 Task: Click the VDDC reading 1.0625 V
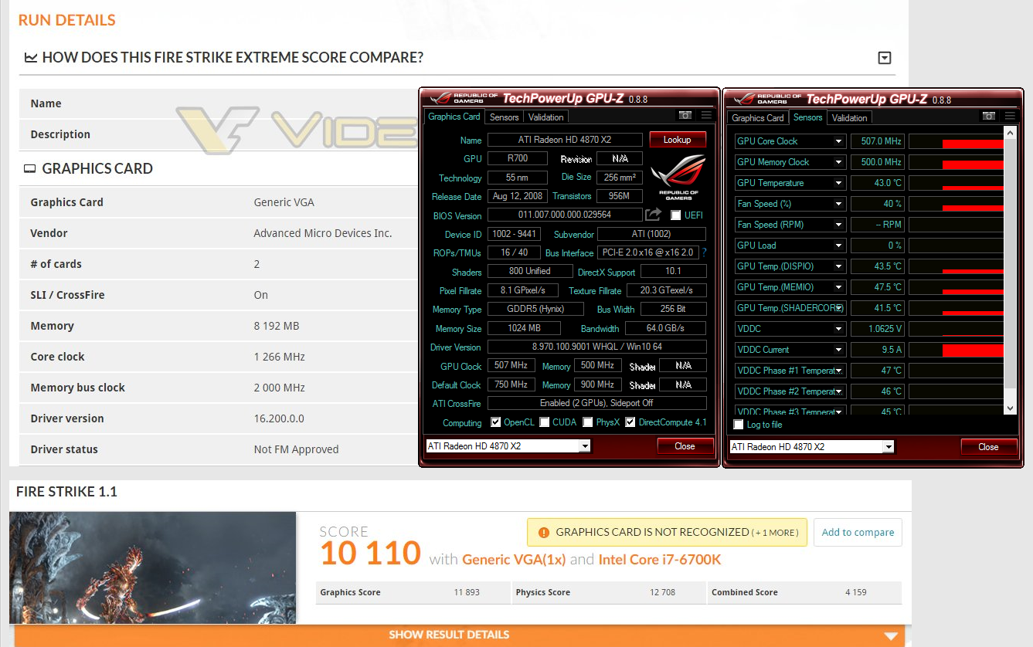click(877, 329)
